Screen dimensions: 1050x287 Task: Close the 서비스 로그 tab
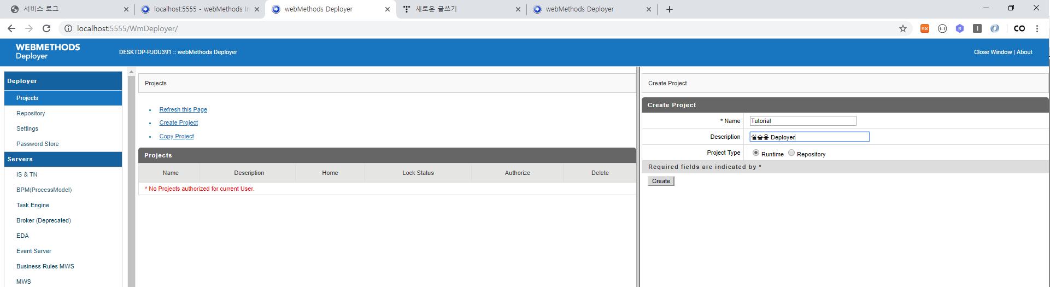[126, 9]
